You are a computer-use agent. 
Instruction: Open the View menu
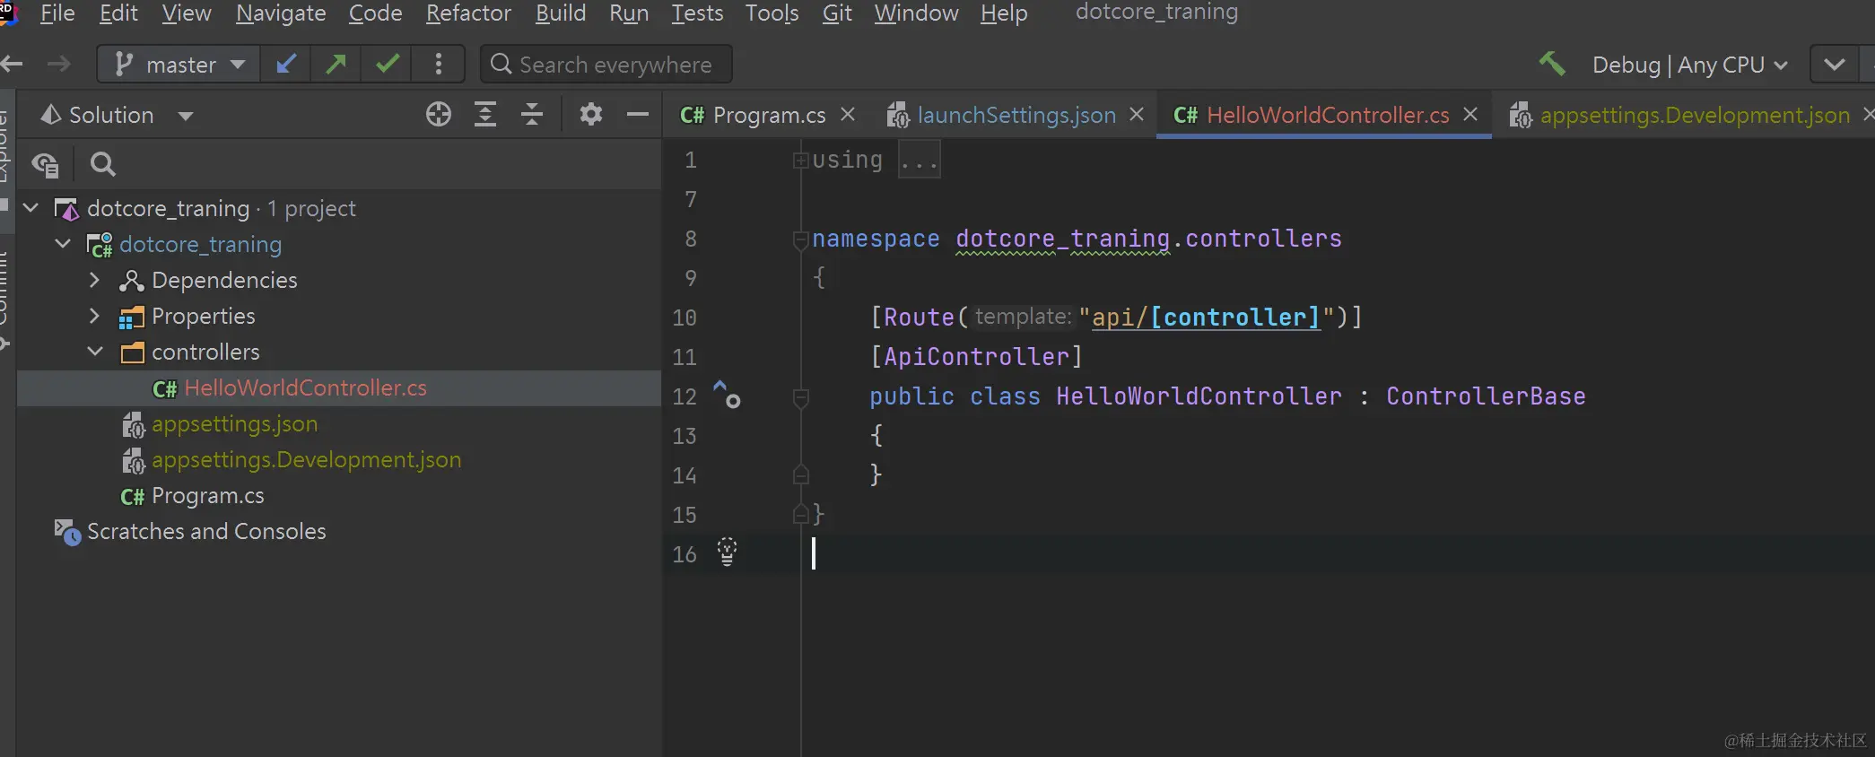(x=187, y=13)
